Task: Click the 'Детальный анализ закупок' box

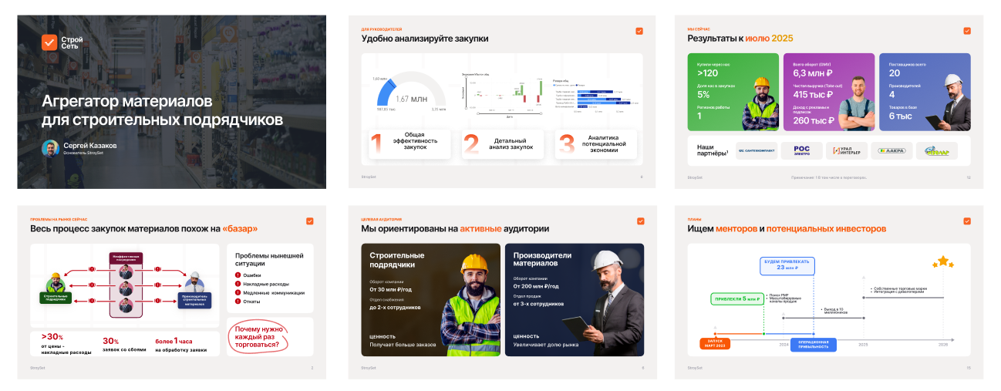Action: pos(504,145)
